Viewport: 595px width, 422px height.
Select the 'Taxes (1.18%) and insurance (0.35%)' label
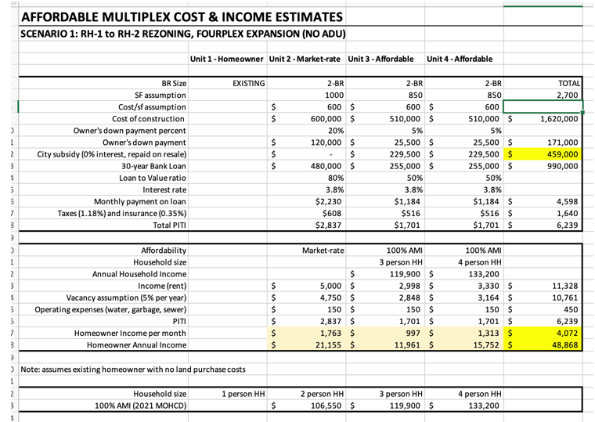coord(122,213)
